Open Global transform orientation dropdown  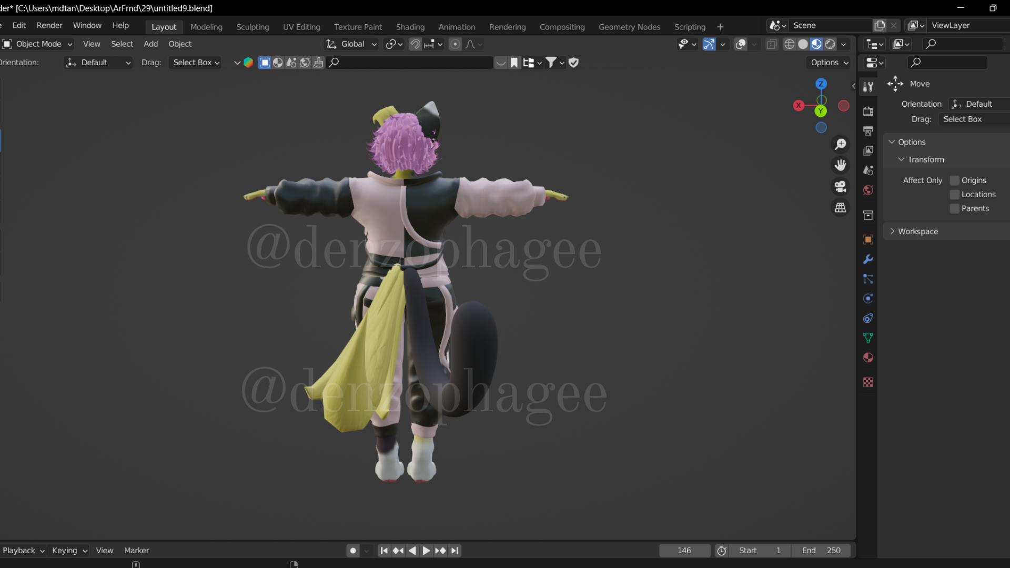pos(351,44)
